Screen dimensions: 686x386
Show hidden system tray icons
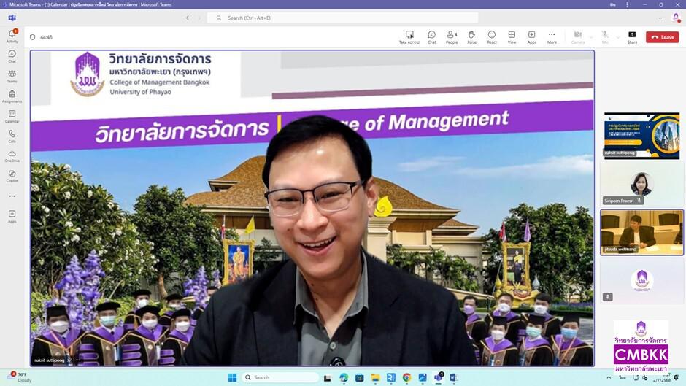click(609, 377)
